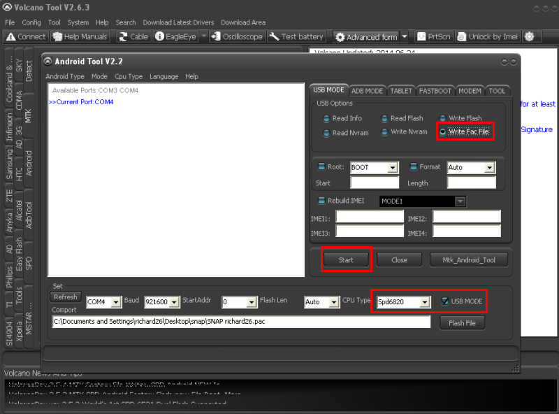The height and width of the screenshot is (414, 559).
Task: Select the Read Flash radio option
Action: (x=385, y=118)
